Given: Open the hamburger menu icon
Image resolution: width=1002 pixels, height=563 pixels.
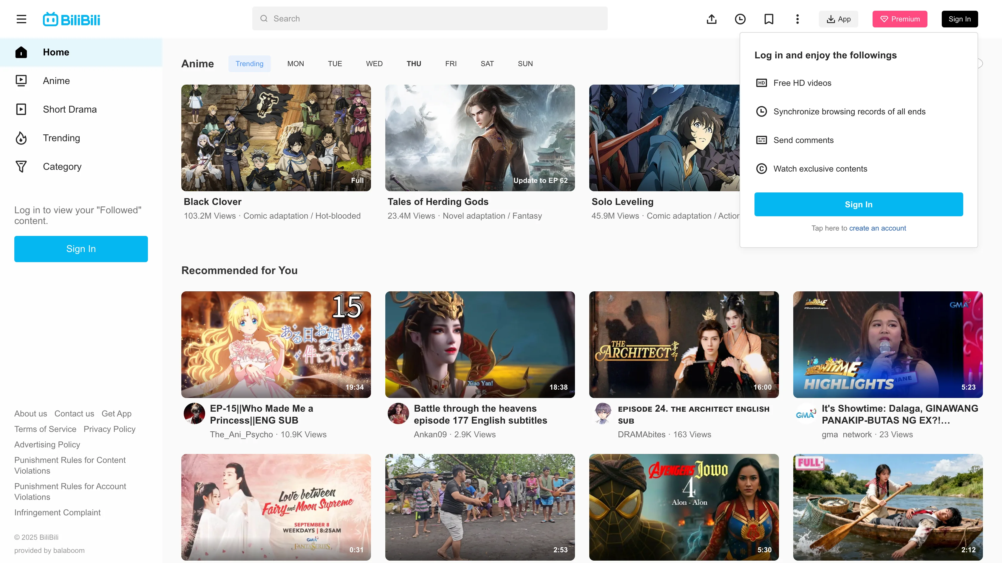Looking at the screenshot, I should pos(21,19).
